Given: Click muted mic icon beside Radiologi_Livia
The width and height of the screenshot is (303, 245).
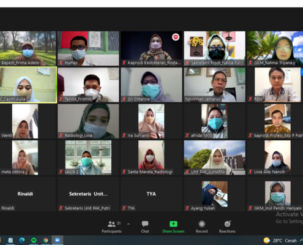Looking at the screenshot, I should [61, 135].
